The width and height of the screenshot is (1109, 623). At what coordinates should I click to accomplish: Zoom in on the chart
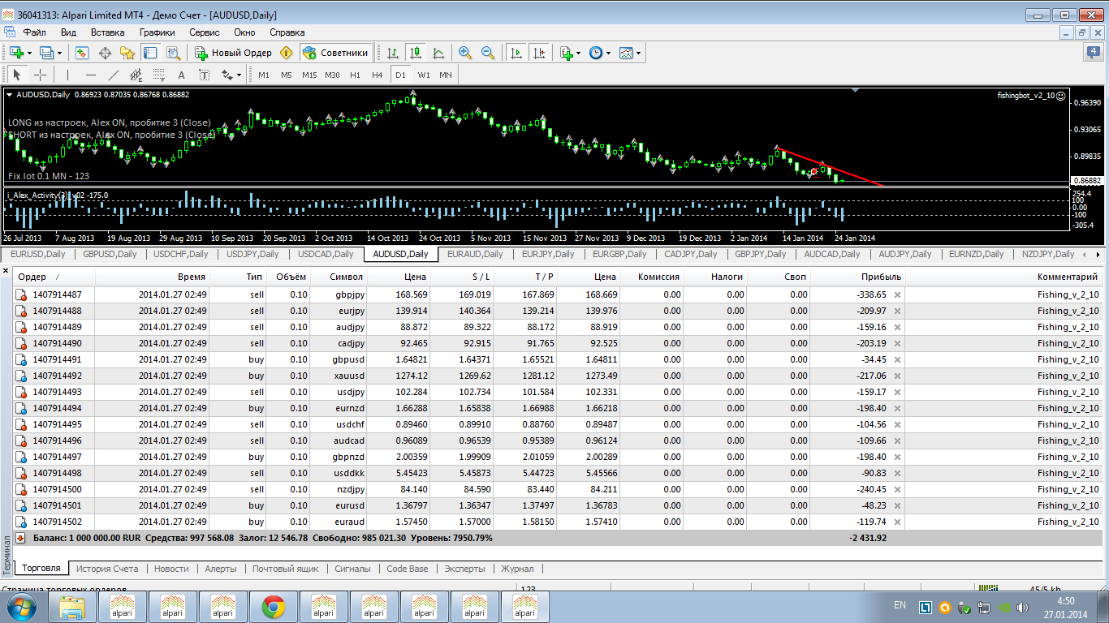(x=465, y=53)
